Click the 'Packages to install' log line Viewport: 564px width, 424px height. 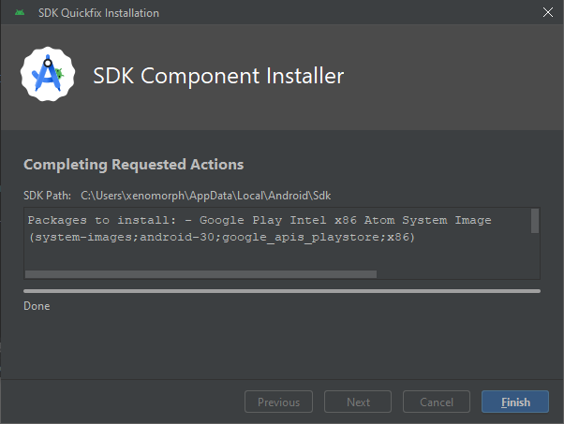pos(260,220)
